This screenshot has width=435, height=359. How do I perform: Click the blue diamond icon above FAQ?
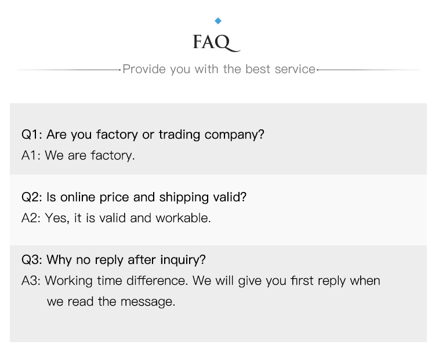coord(218,21)
